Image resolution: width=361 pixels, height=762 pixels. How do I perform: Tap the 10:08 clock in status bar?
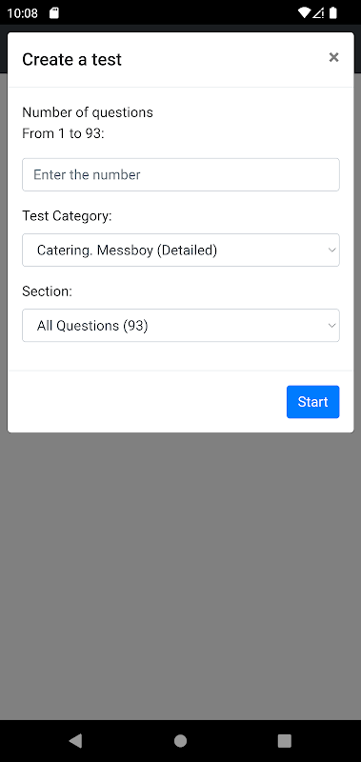click(22, 12)
